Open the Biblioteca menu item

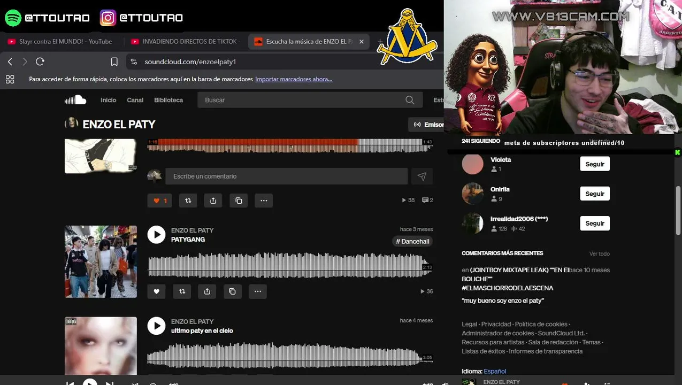pos(168,100)
